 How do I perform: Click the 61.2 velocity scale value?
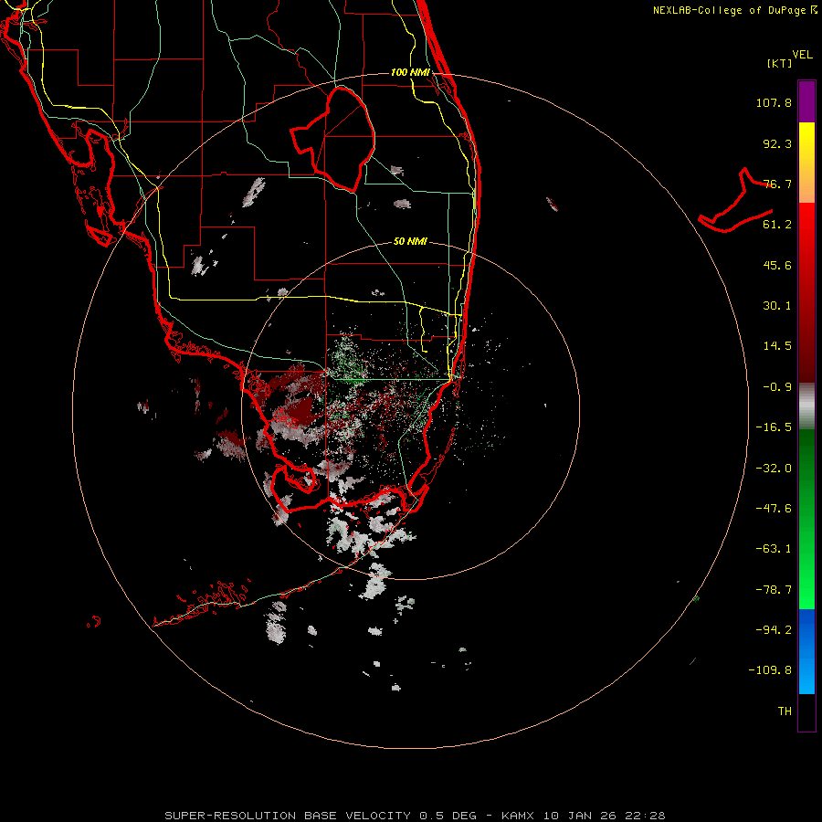777,225
